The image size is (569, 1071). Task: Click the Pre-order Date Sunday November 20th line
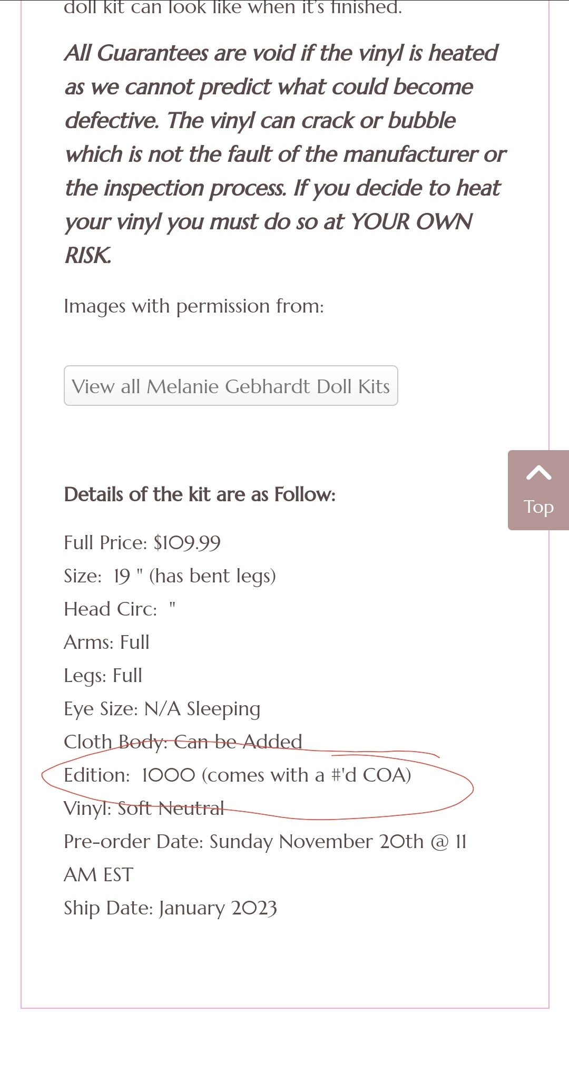click(x=265, y=858)
